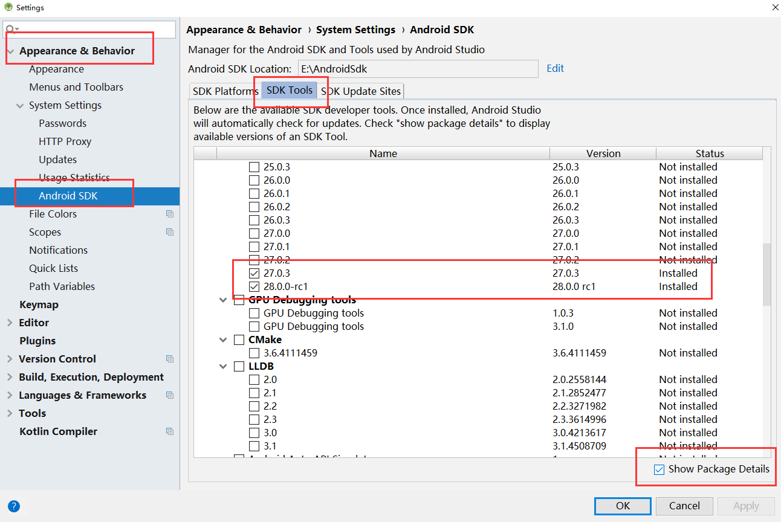
Task: Click the Version column header
Action: (603, 153)
